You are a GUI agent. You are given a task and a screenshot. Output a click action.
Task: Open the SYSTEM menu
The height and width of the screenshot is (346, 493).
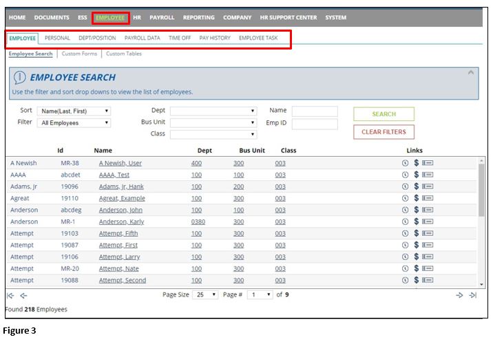click(x=336, y=18)
